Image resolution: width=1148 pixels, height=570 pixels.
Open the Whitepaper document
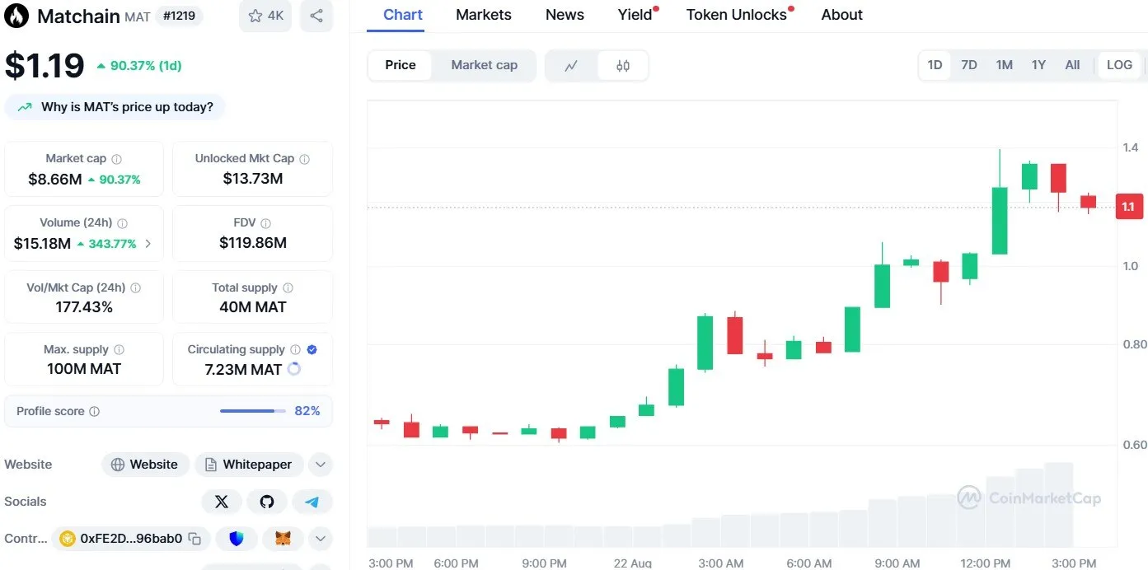pos(249,464)
